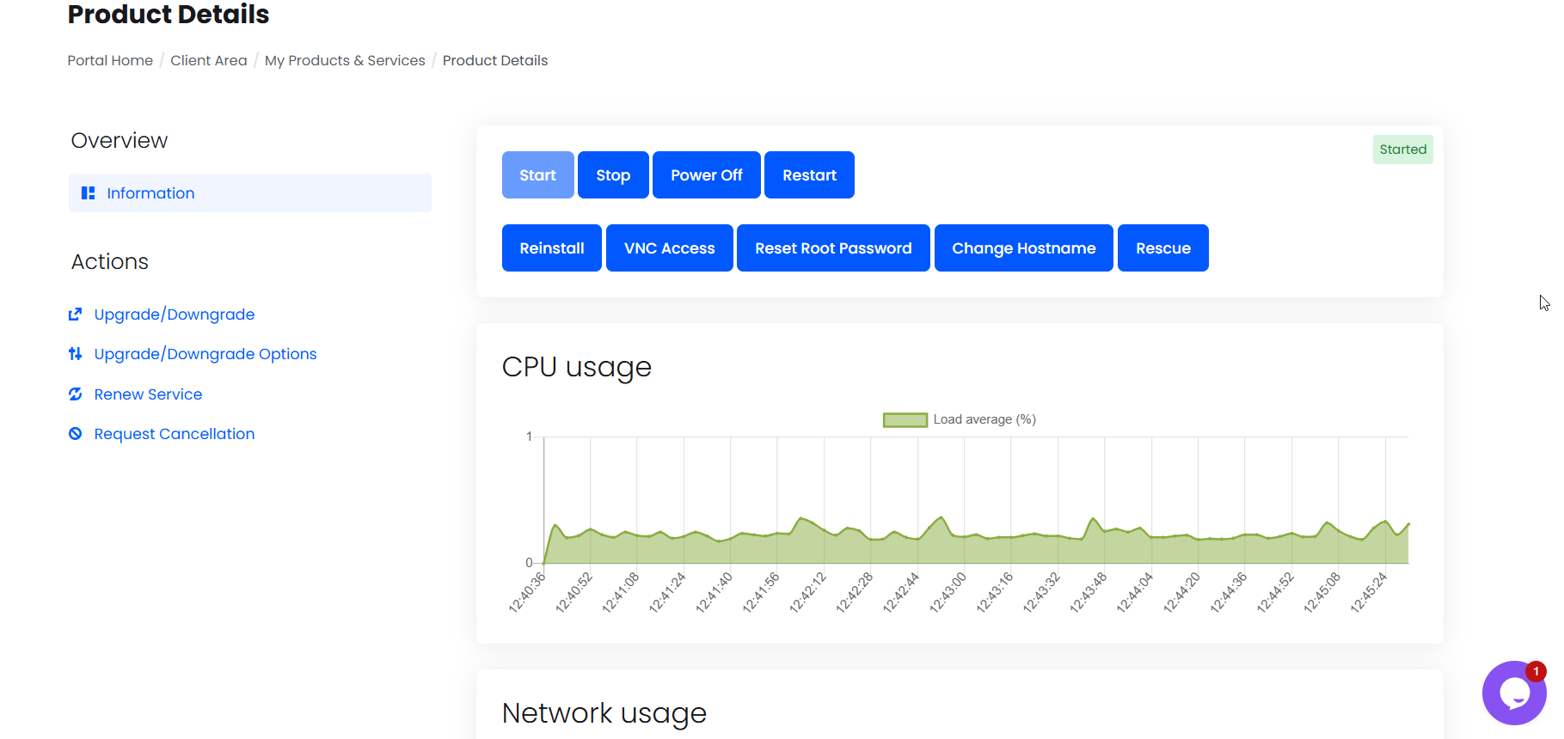The image size is (1564, 739).
Task: Open My Products & Services breadcrumb
Action: coord(345,60)
